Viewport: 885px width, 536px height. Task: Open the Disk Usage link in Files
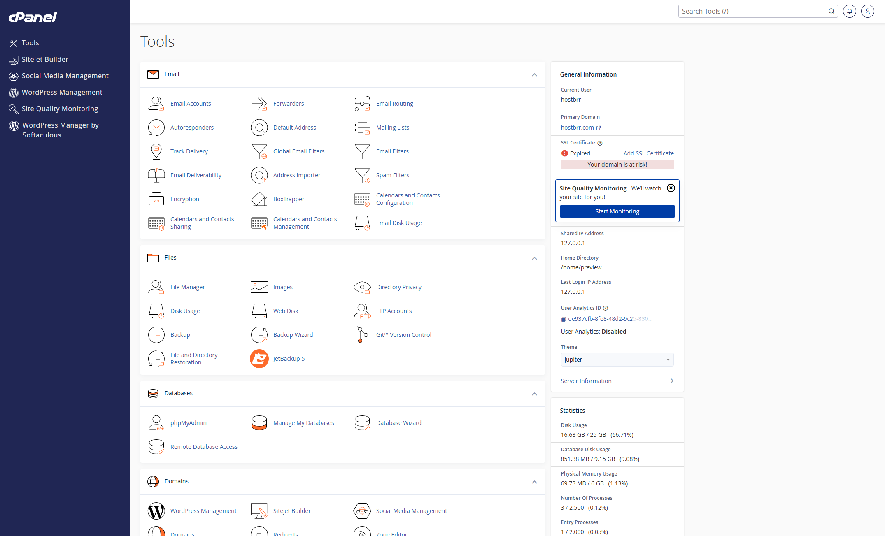[x=185, y=311]
